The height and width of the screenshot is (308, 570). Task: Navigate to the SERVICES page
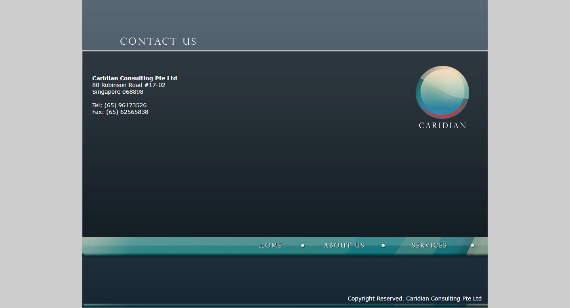(429, 246)
